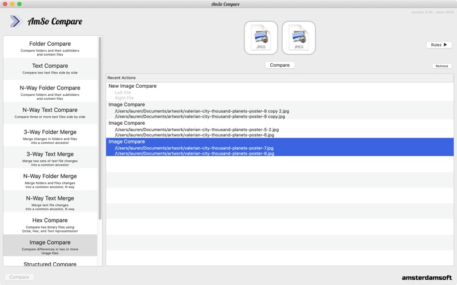Open 3-Way Text Merge mode
Image resolution: width=457 pixels, height=285 pixels.
[x=50, y=157]
